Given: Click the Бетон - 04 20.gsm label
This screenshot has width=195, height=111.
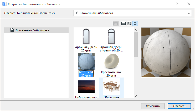Looking at the screenshot, I should pyautogui.click(x=86, y=74).
